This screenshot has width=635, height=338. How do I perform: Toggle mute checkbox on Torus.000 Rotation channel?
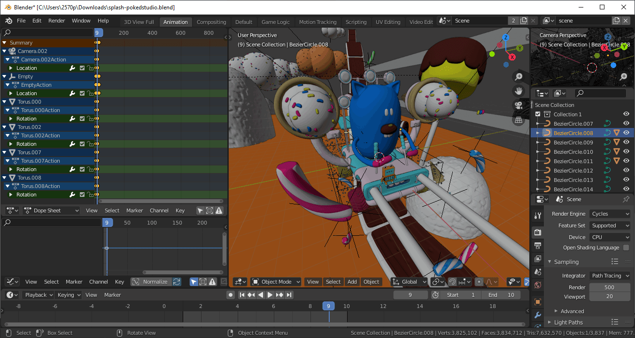click(x=82, y=119)
